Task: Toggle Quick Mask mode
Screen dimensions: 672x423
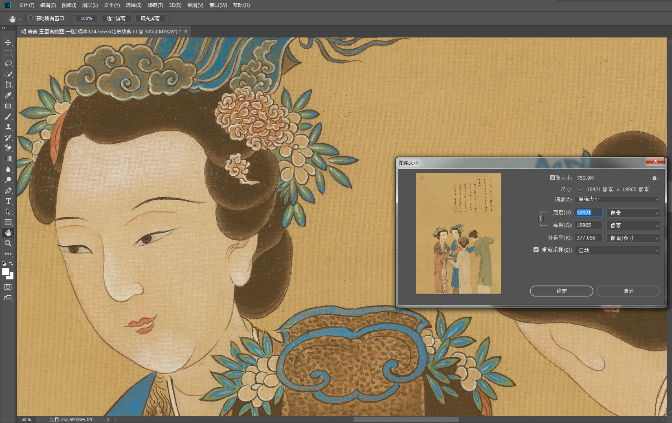Action: click(x=8, y=287)
